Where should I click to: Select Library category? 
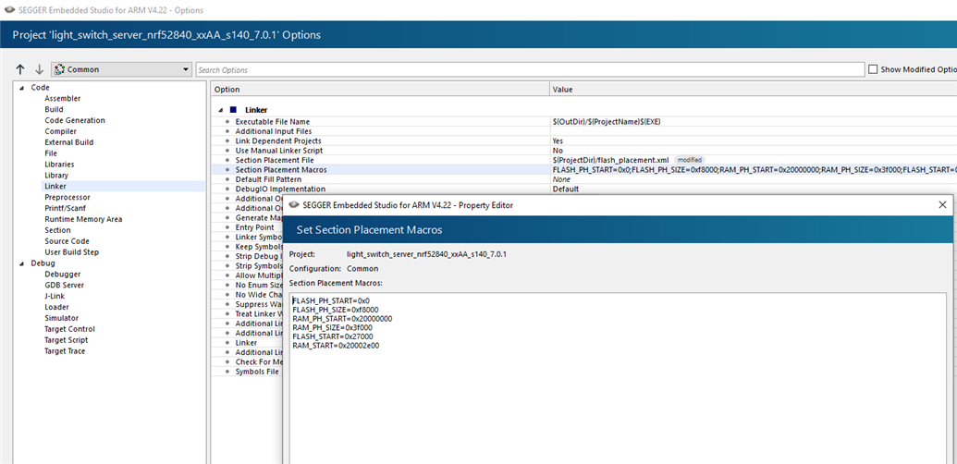56,175
